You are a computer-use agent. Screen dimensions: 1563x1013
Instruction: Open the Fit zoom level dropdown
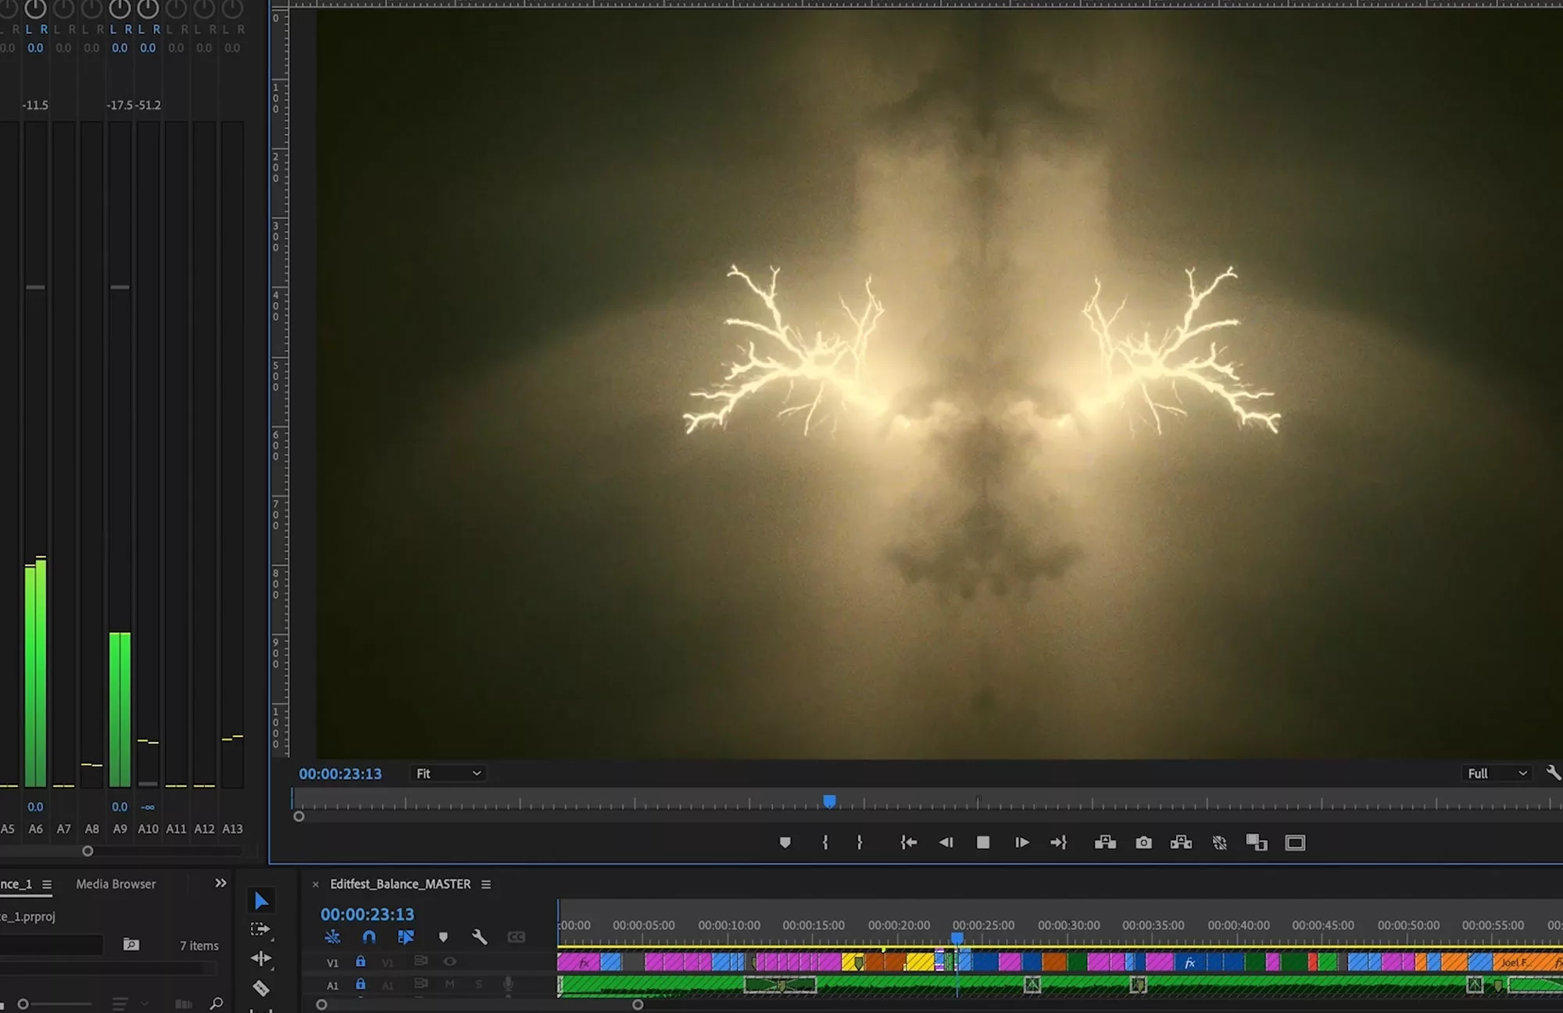tap(448, 773)
